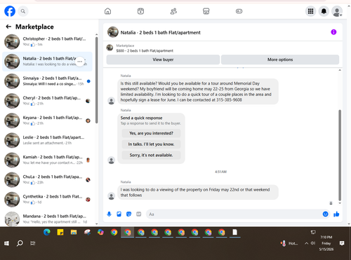Open the nine-dot Menu grid
351x260 pixels.
(310, 11)
